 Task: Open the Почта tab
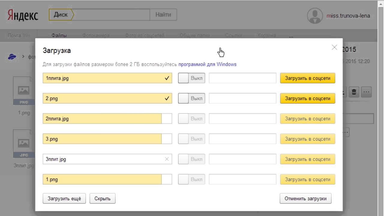click(19, 35)
